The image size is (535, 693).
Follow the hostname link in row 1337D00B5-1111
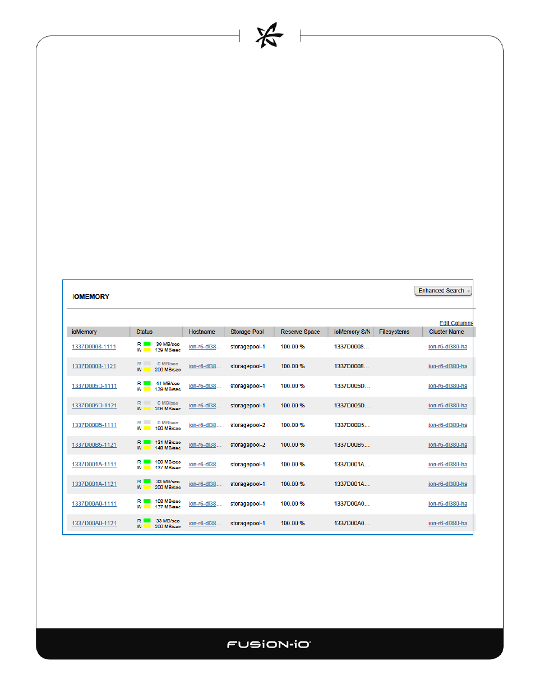tap(205, 425)
